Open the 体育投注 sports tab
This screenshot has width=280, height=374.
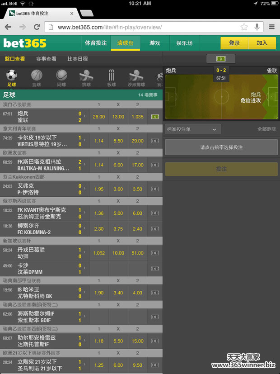tap(96, 43)
